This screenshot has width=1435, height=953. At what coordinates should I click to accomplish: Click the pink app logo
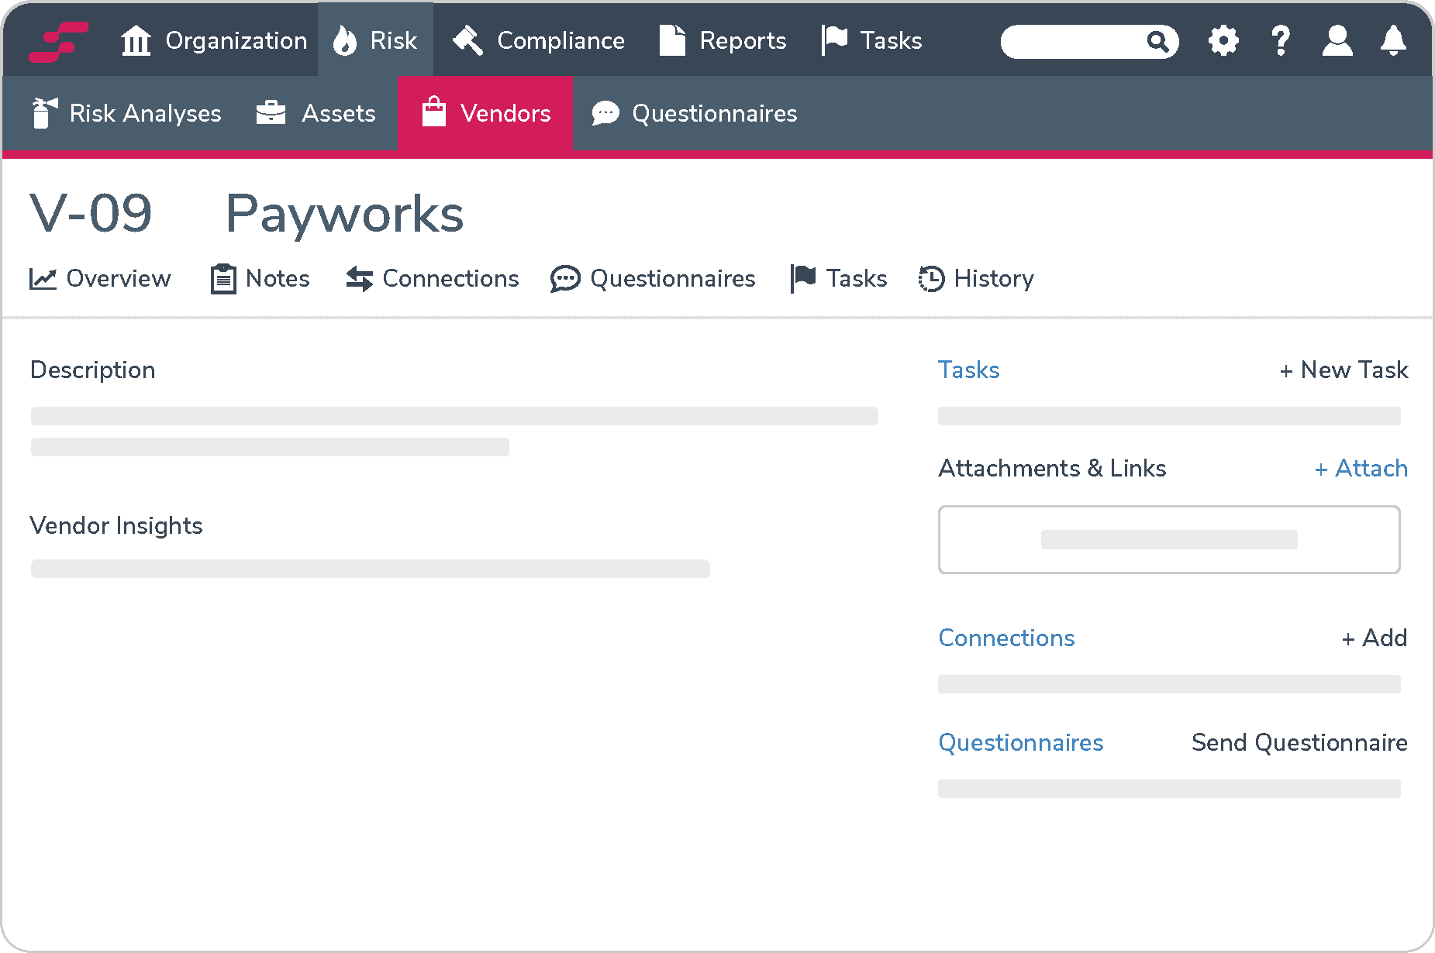click(x=59, y=41)
